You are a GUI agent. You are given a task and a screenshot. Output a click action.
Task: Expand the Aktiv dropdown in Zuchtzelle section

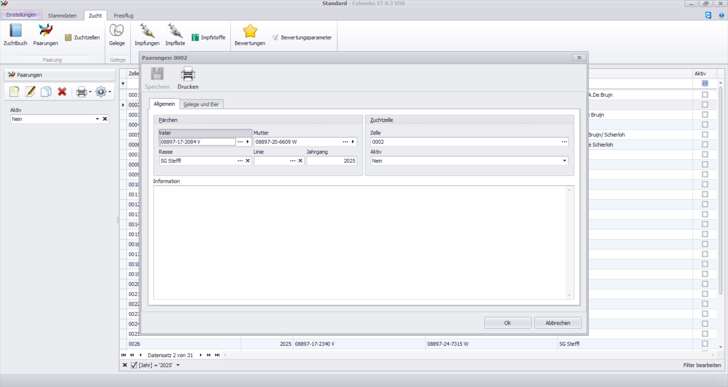(564, 161)
